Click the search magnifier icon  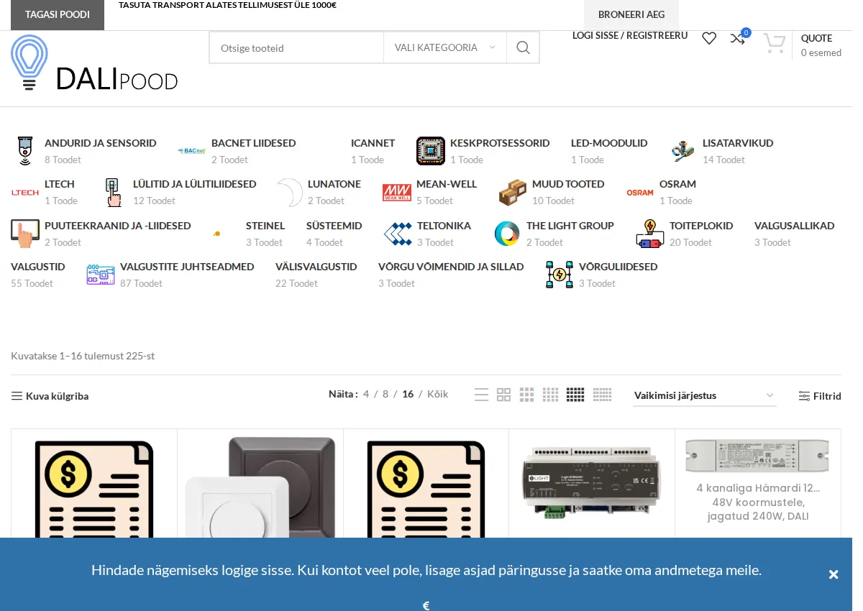pos(523,47)
